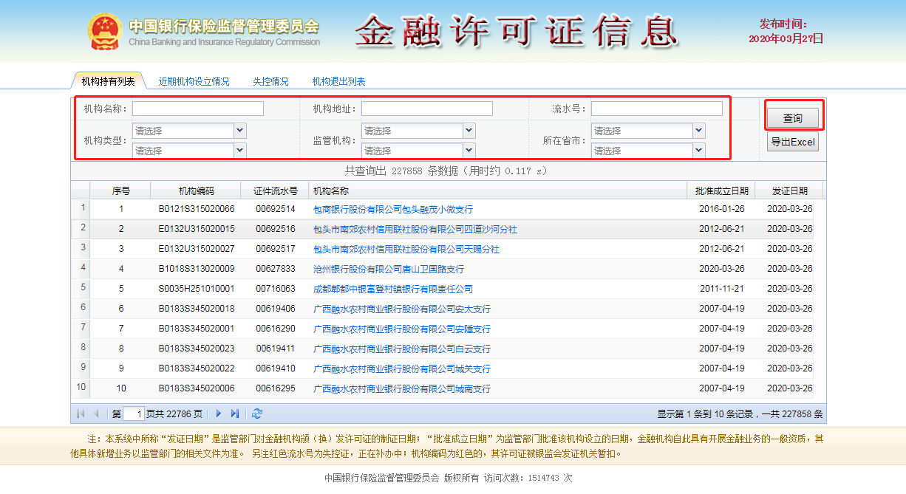Switch to 近期机构设立情况 tab
The height and width of the screenshot is (494, 906).
pos(194,81)
